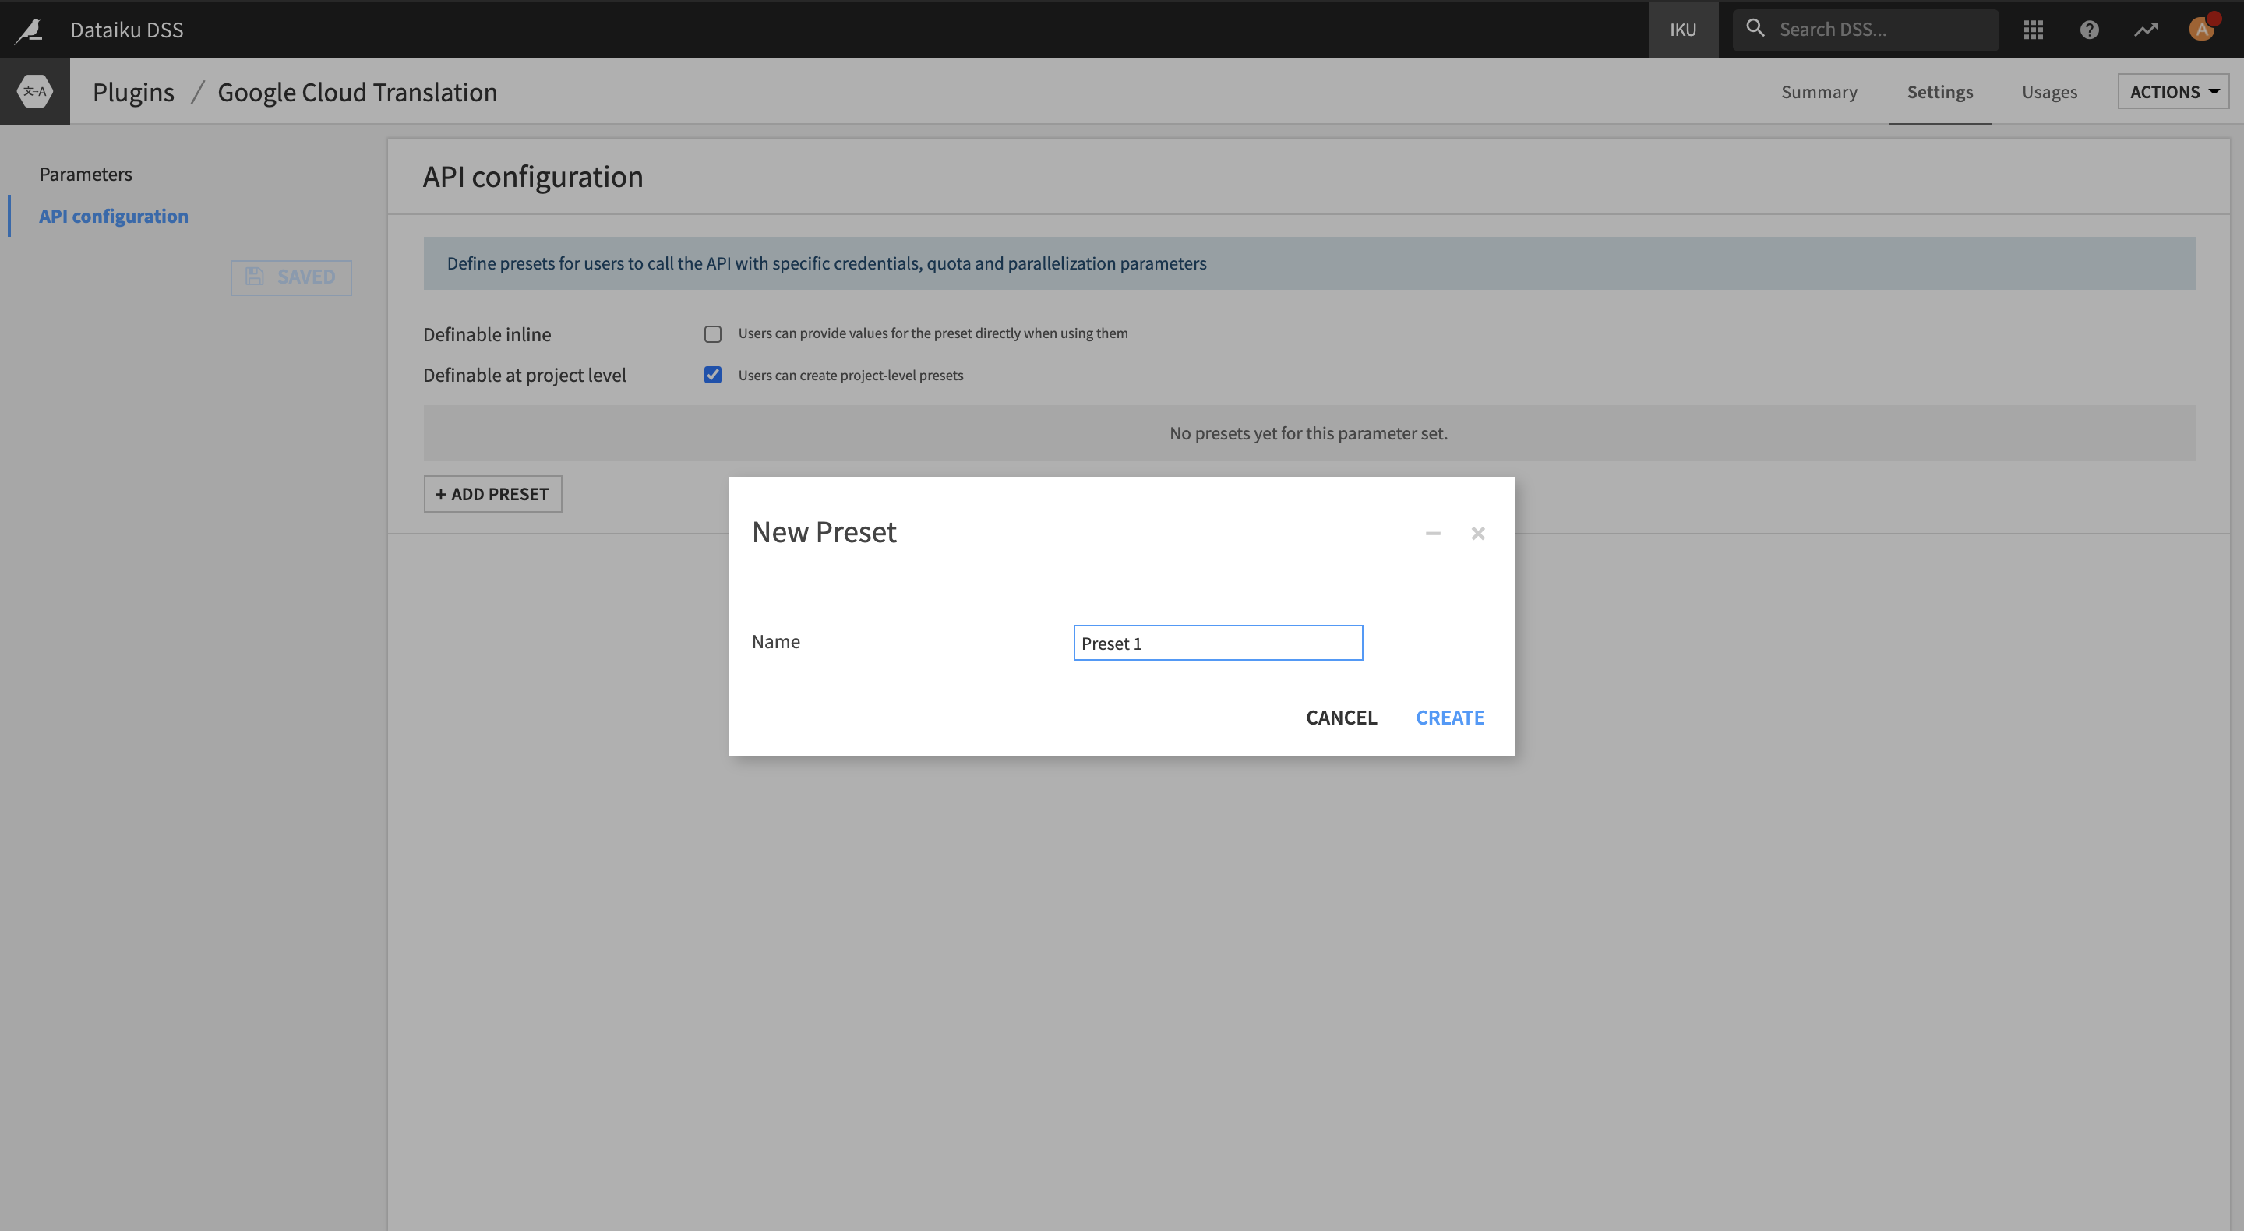
Task: Click the blue presets description banner
Action: coord(1308,263)
